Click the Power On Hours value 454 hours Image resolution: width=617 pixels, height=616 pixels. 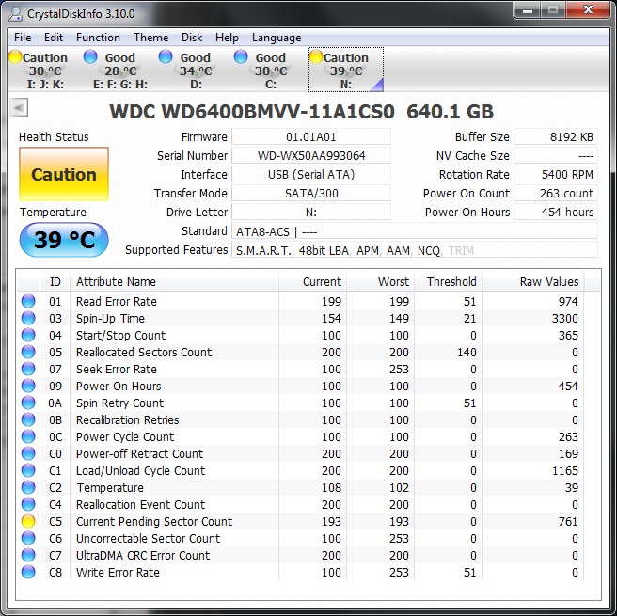pyautogui.click(x=556, y=213)
